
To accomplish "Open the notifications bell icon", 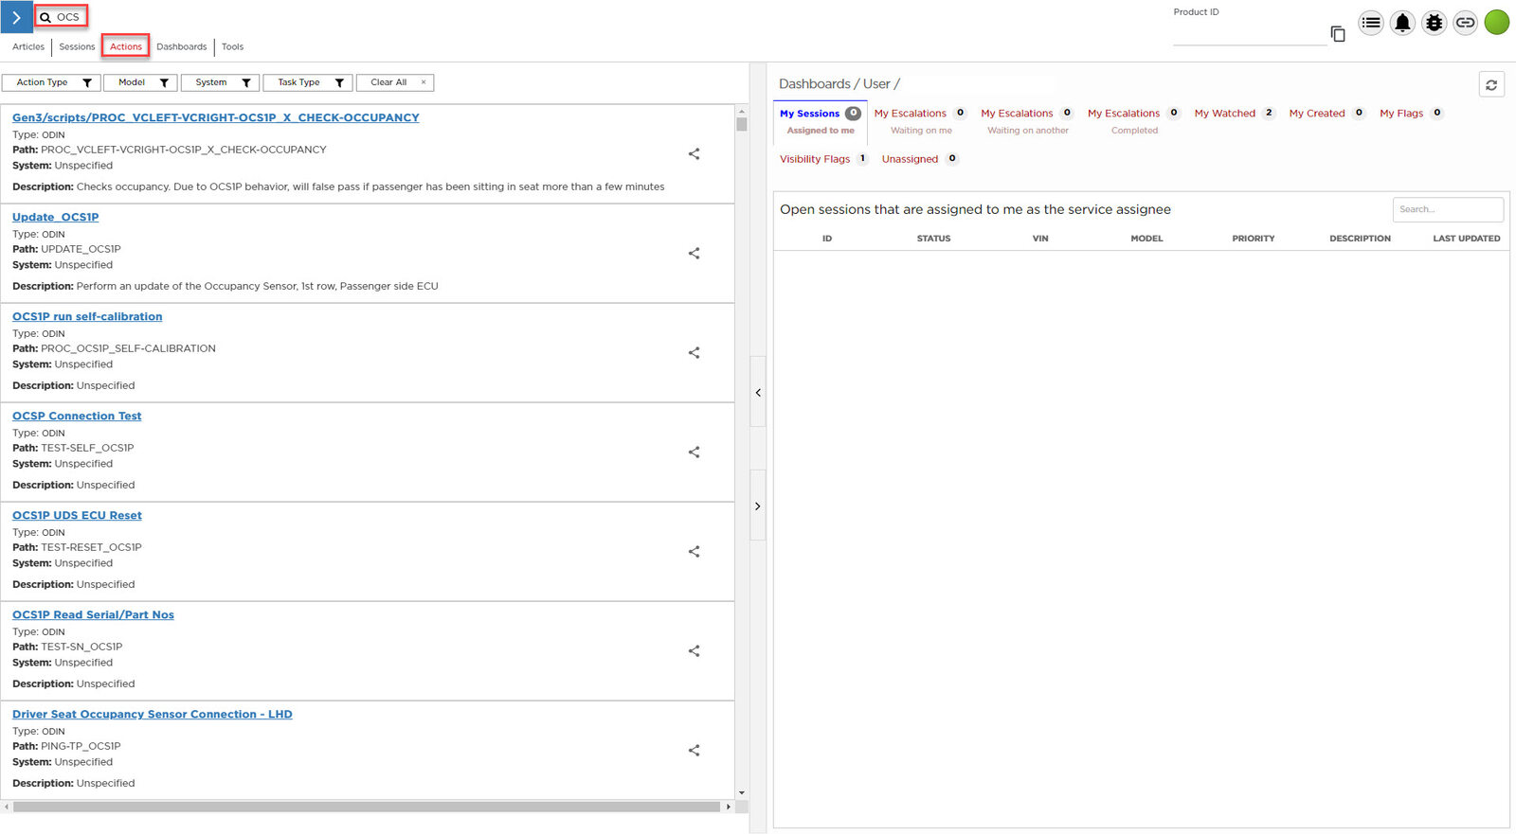I will click(x=1402, y=23).
